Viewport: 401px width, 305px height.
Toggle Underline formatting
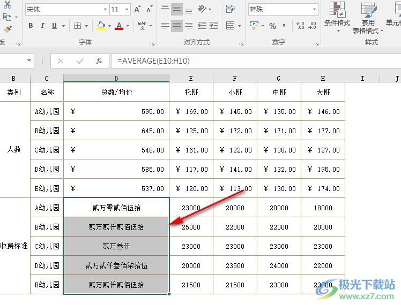click(54, 26)
